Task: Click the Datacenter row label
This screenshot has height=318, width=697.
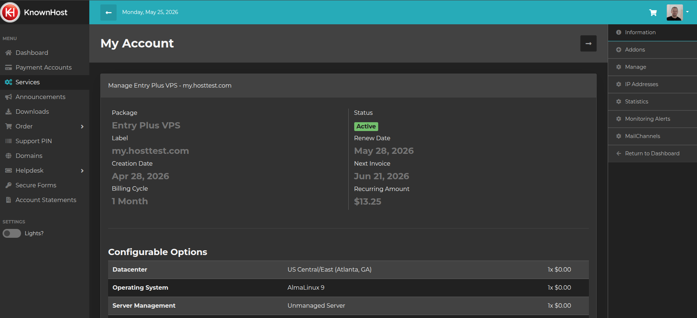Action: (130, 270)
